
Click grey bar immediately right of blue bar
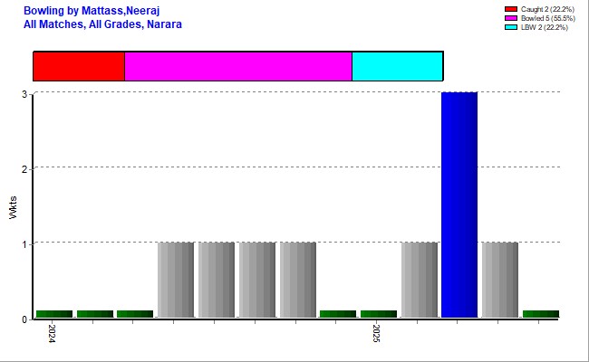[500, 280]
